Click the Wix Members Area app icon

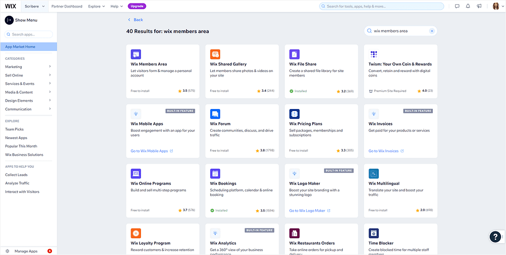[136, 54]
